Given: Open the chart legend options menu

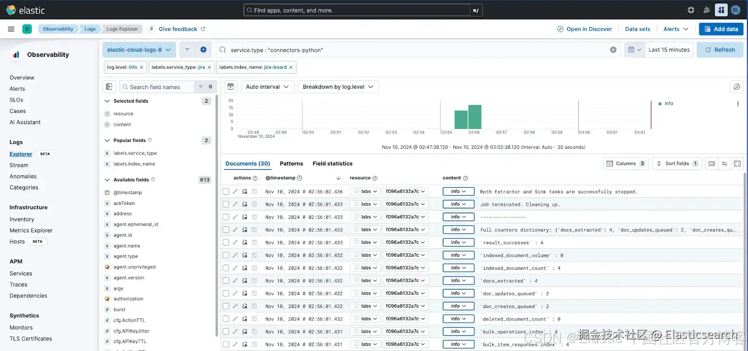Looking at the screenshot, I should pyautogui.click(x=738, y=104).
